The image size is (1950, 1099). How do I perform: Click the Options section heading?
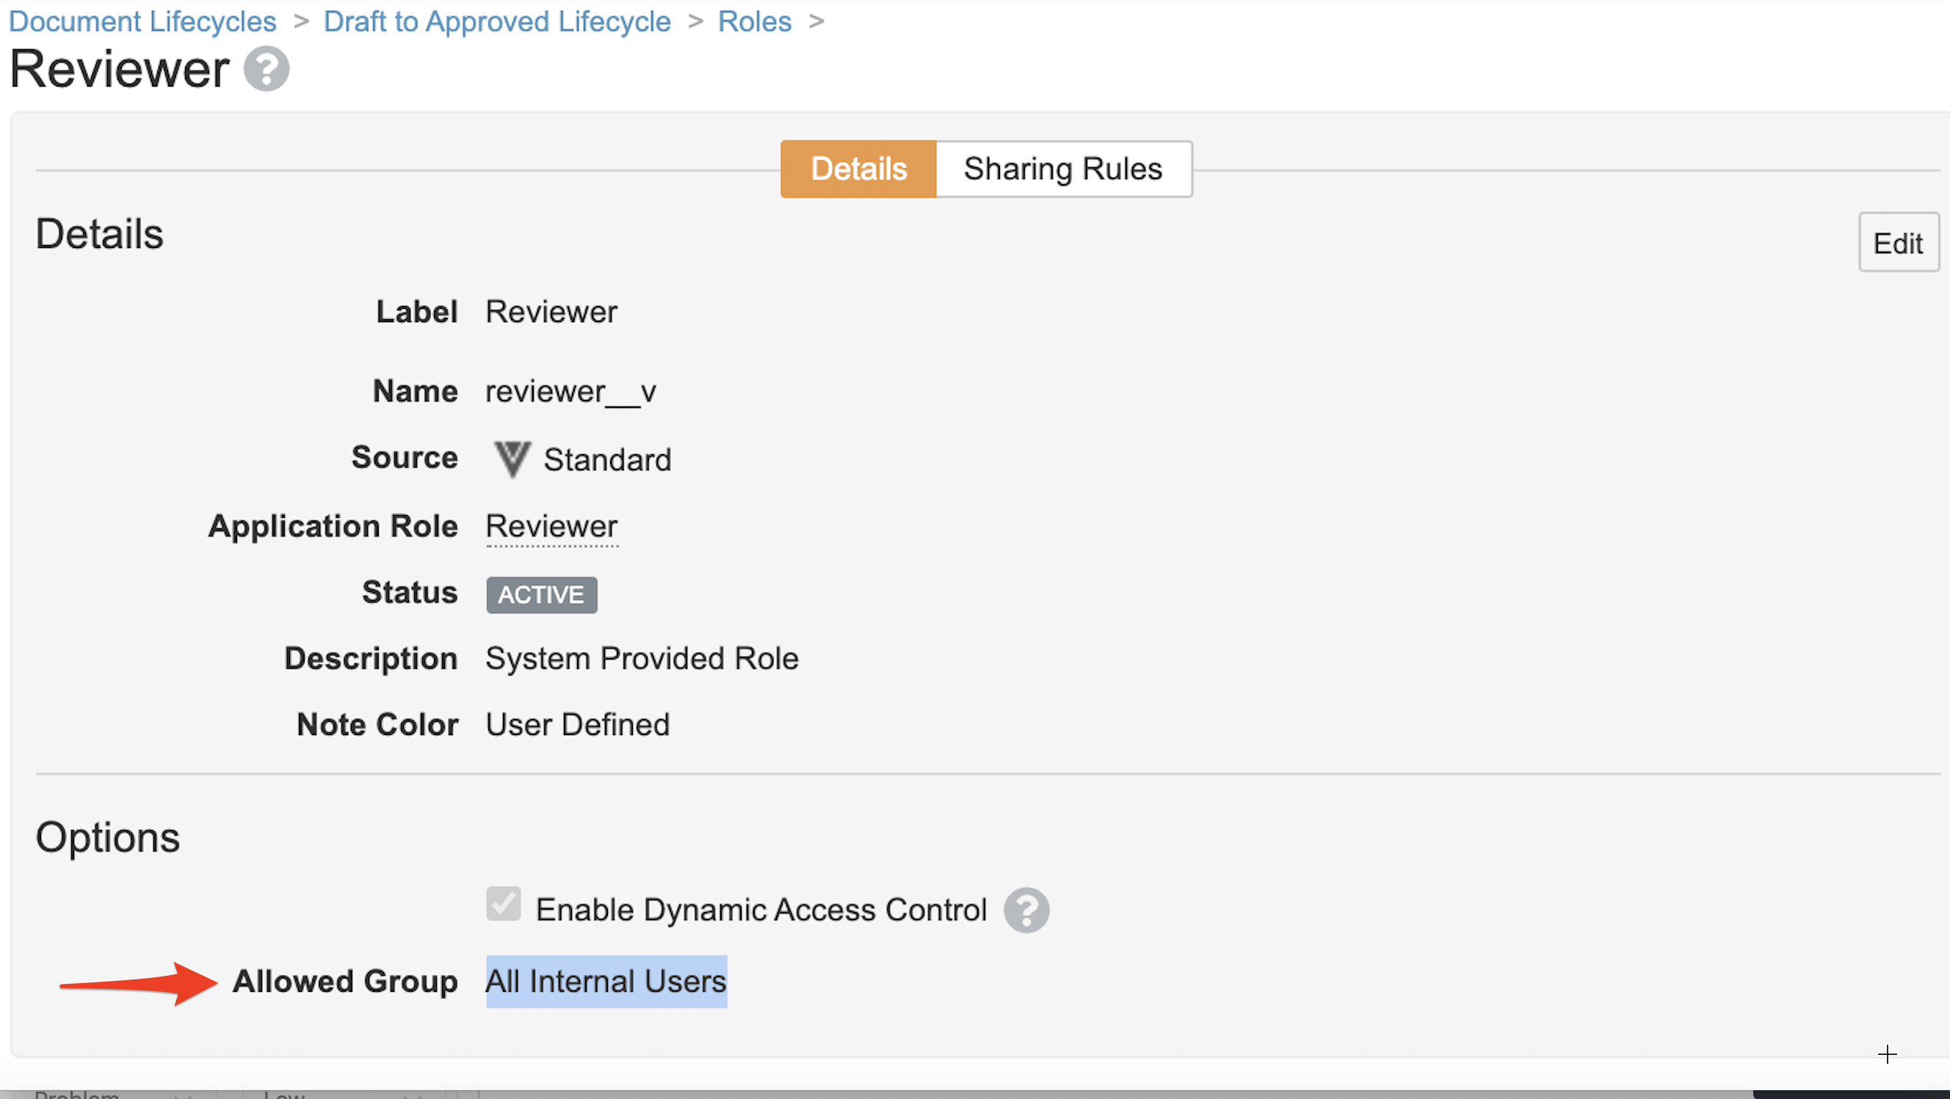(107, 837)
